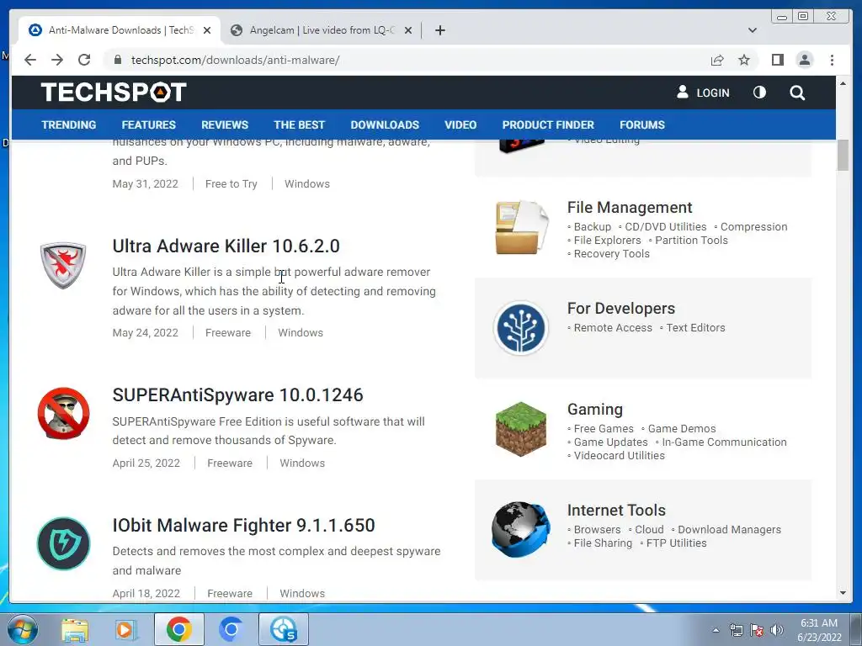862x646 pixels.
Task: Open a new browser tab
Action: coord(439,30)
